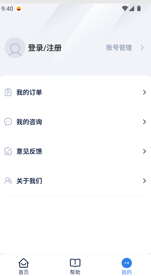Open the 账号管理 link
151x276 pixels.
119,48
